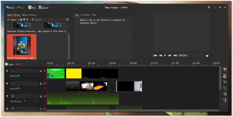This screenshot has width=233, height=117.
Task: Detach the viewer with the corner icon
Action: click(x=208, y=55)
